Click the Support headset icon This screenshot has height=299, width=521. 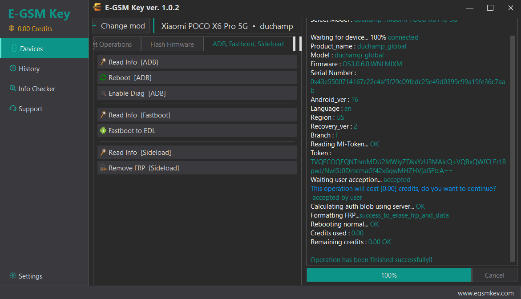13,108
